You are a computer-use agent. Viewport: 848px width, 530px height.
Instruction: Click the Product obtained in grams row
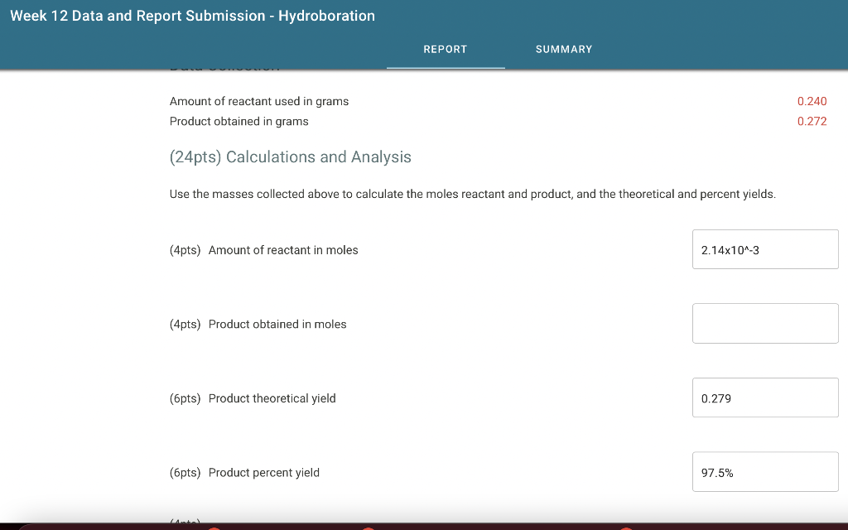238,121
